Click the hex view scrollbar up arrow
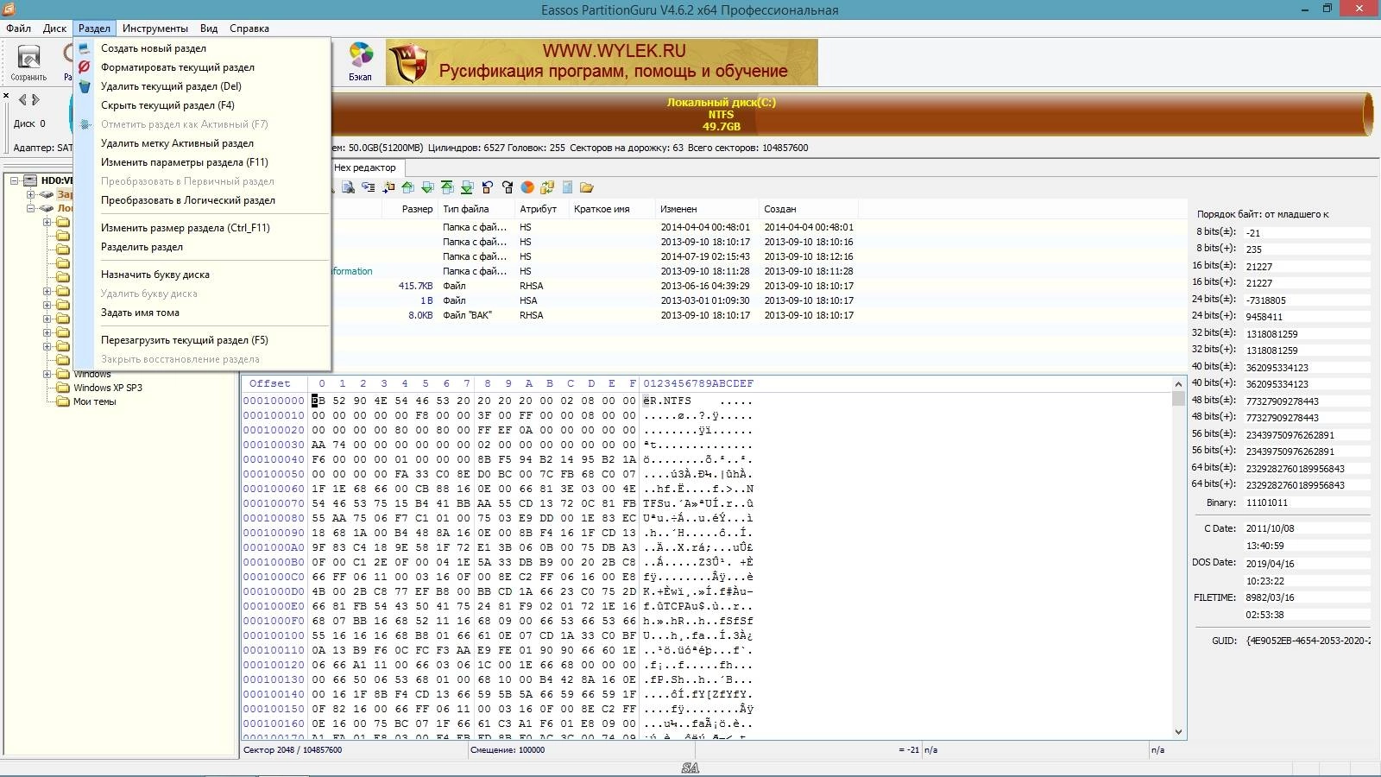Screen dimensions: 1381x777 (1178, 384)
